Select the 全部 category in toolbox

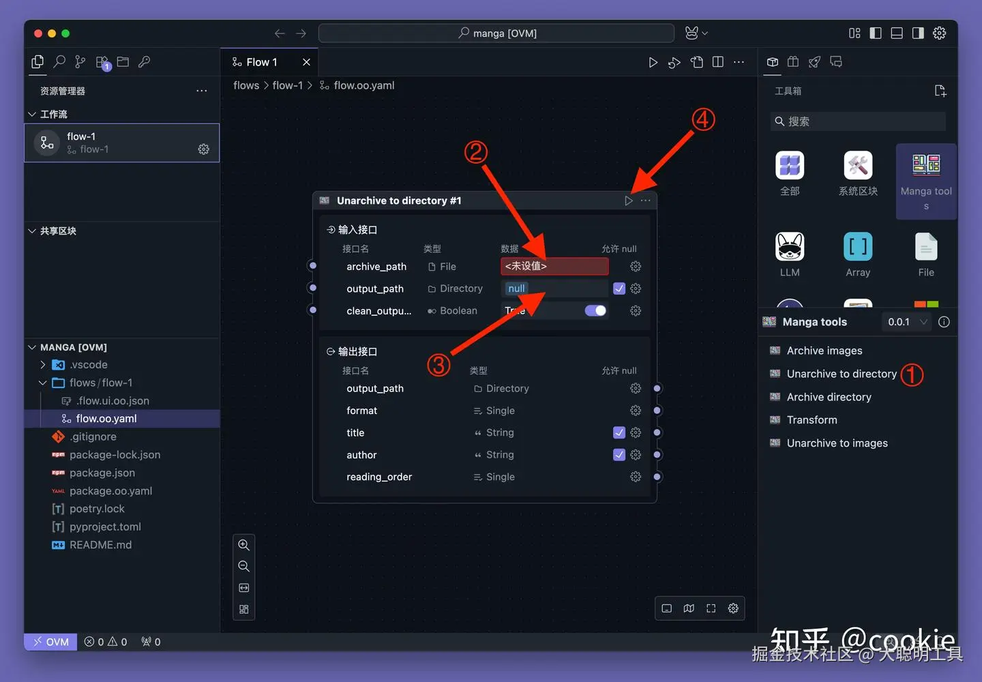[x=790, y=174]
